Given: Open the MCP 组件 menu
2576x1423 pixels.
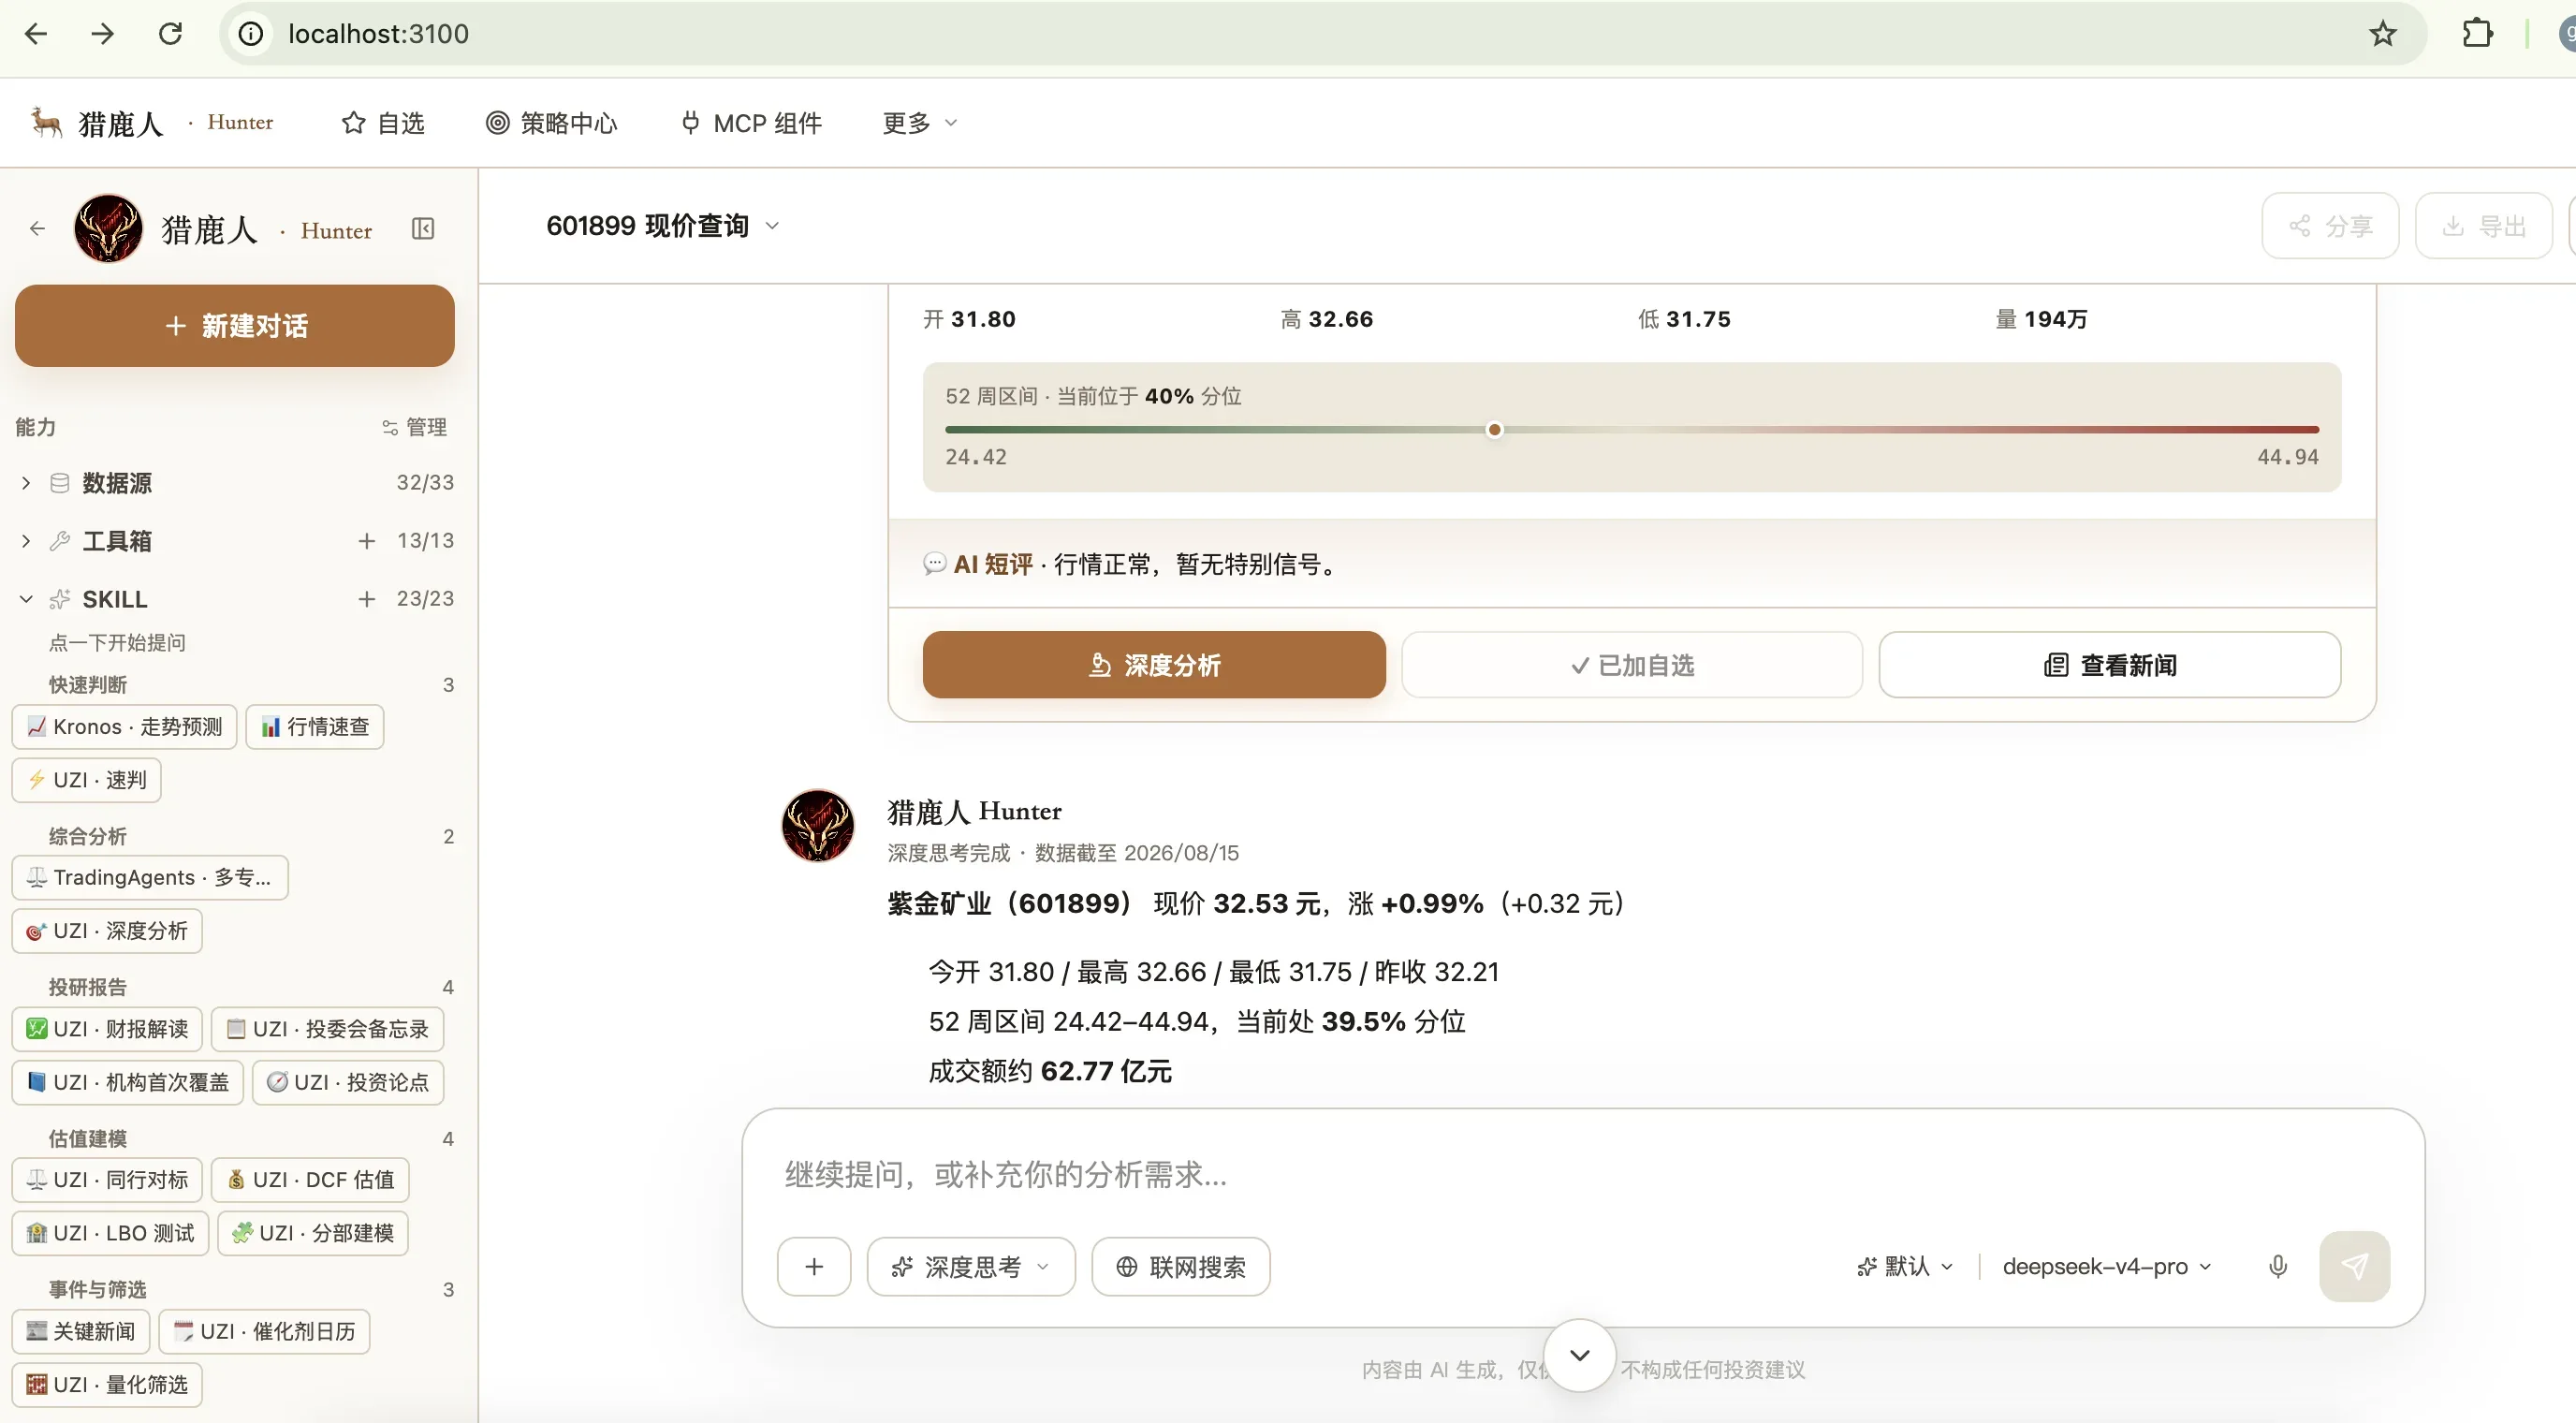Looking at the screenshot, I should click(751, 123).
